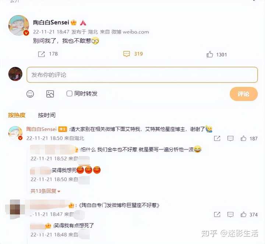Image resolution: width=265 pixels, height=244 pixels.
Task: Open 陶白白Sensei avatar at post top
Action: pos(19,25)
